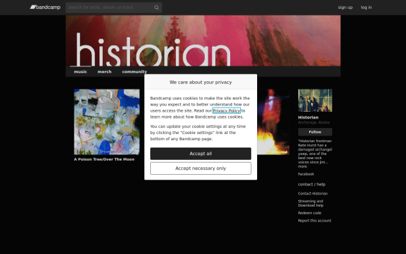
Task: Follow the Historian artist
Action: (x=315, y=132)
